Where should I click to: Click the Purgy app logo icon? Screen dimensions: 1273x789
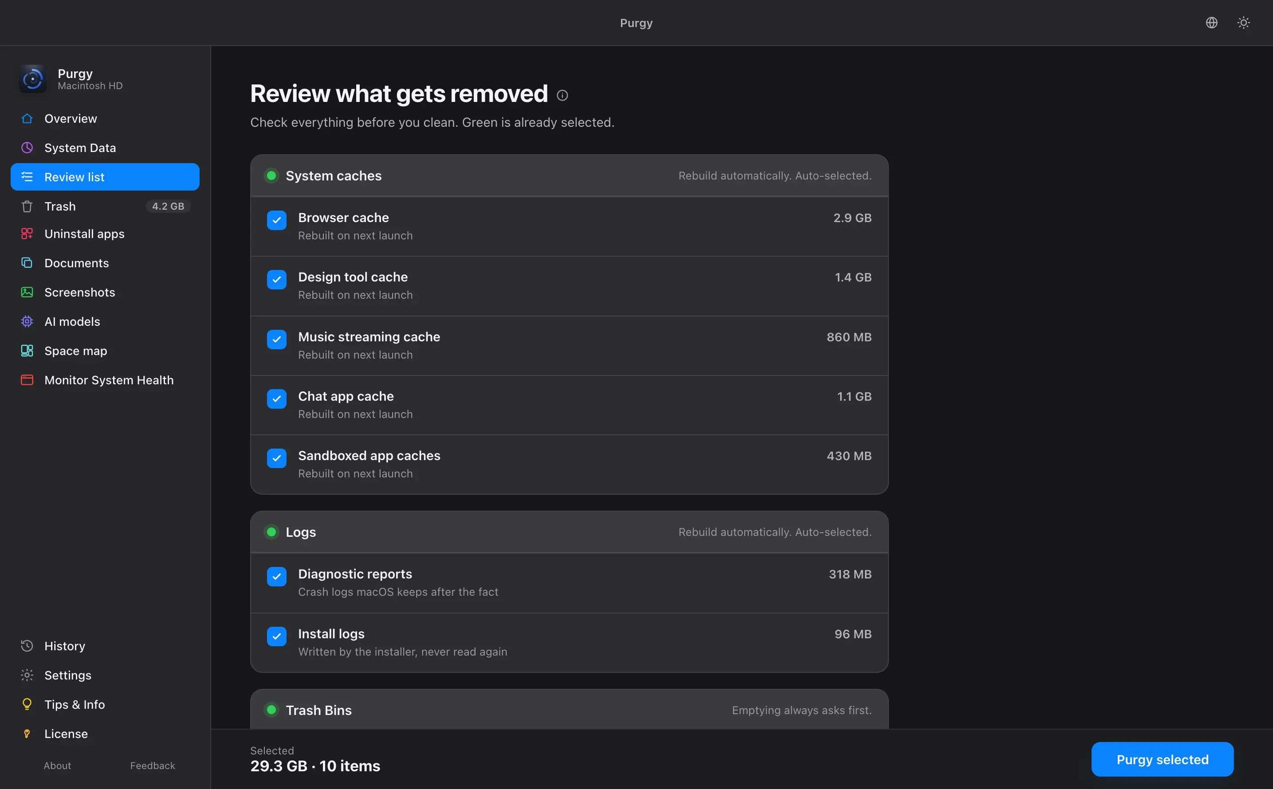[32, 79]
